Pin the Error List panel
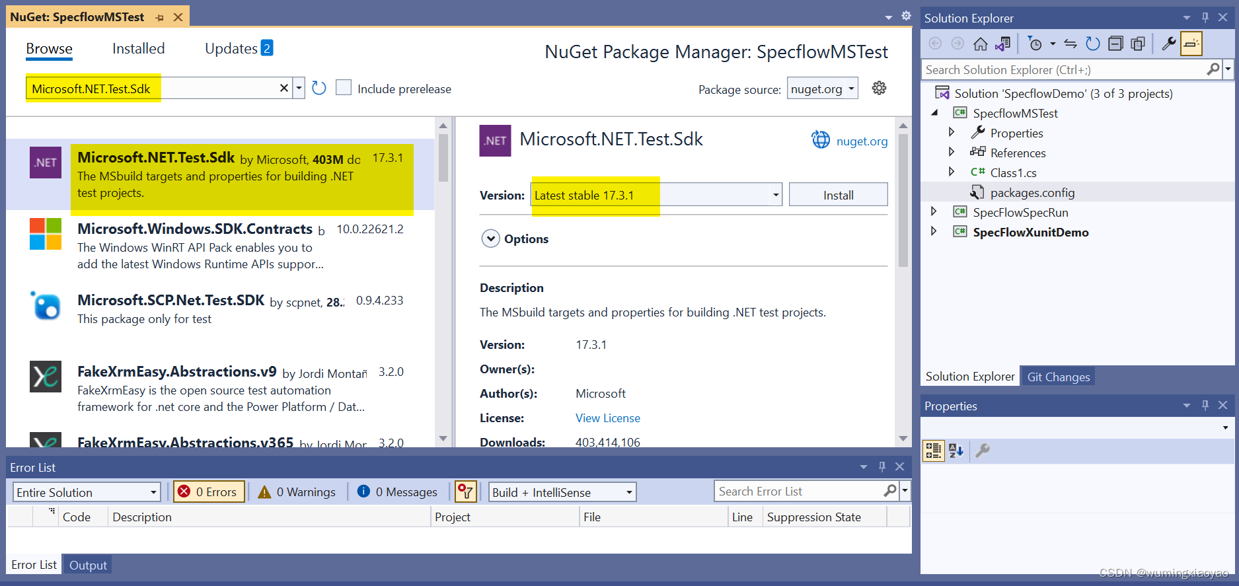The height and width of the screenshot is (586, 1239). pos(882,467)
